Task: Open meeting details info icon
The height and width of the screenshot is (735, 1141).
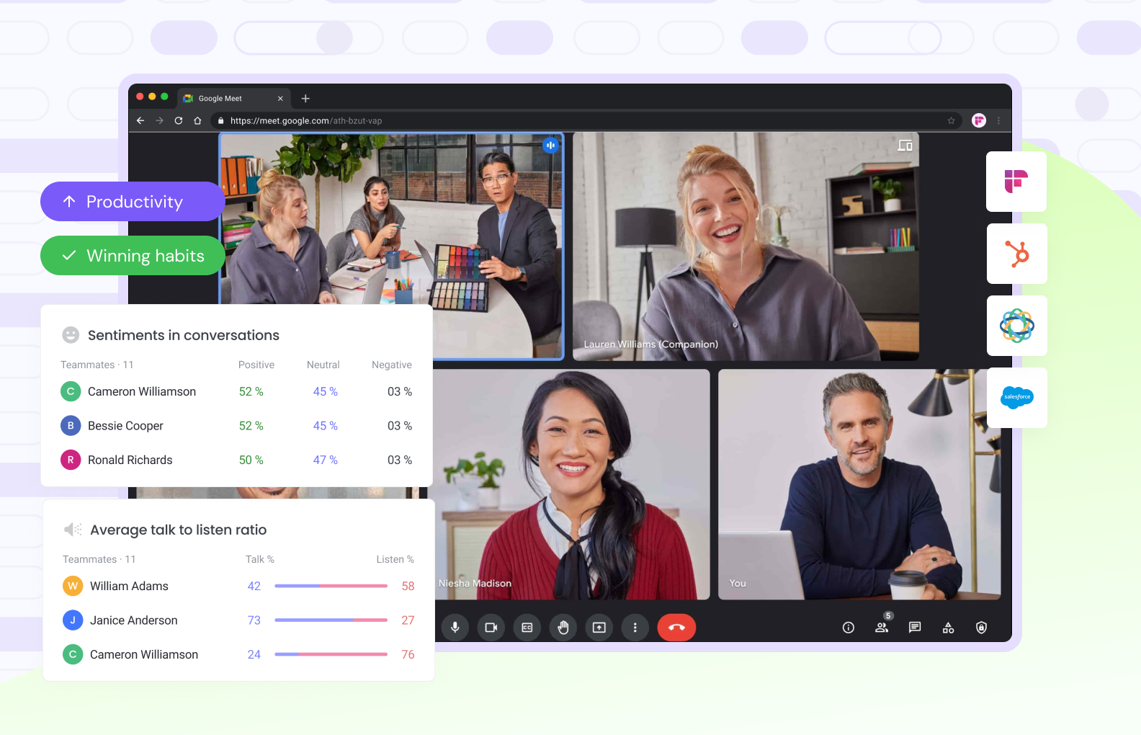Action: point(849,628)
